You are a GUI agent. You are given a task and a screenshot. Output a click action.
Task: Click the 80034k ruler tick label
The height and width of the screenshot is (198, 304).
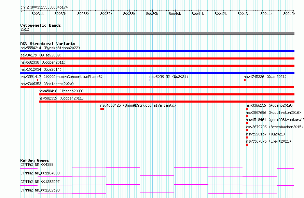(38, 14)
